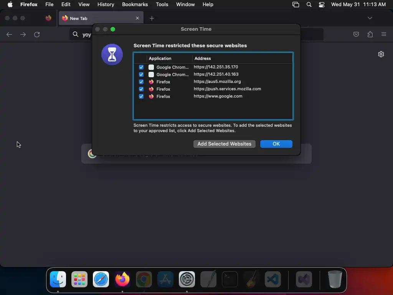Open Control Center in menu bar
The height and width of the screenshot is (295, 393).
pos(321,5)
